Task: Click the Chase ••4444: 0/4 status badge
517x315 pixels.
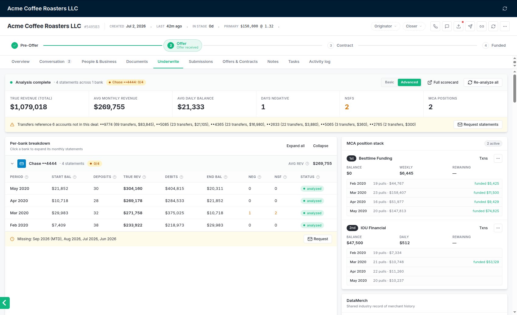Action: pyautogui.click(x=126, y=82)
